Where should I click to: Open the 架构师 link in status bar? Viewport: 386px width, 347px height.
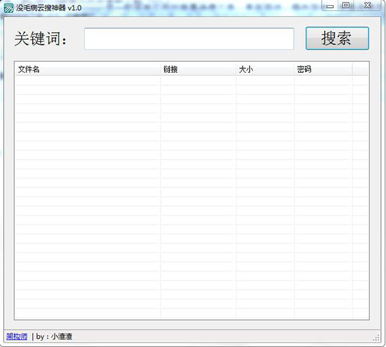(17, 337)
